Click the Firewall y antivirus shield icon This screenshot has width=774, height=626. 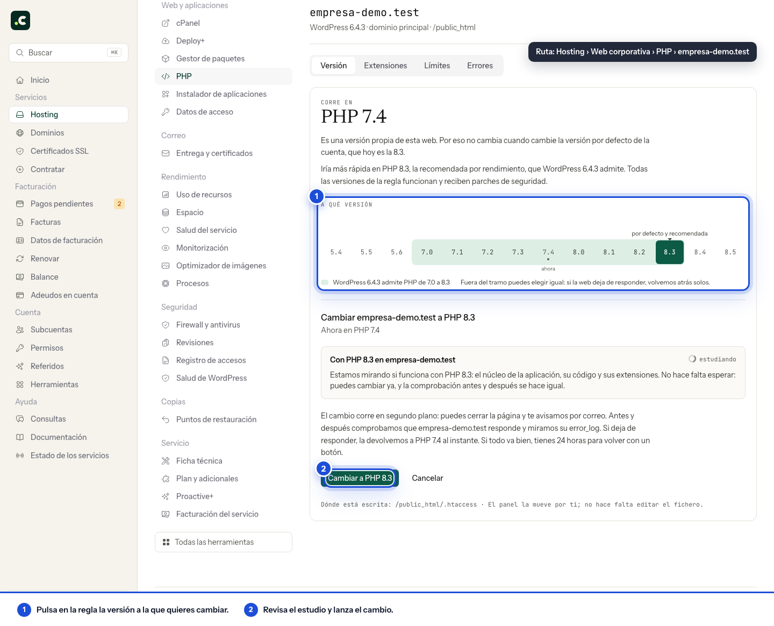tap(166, 325)
